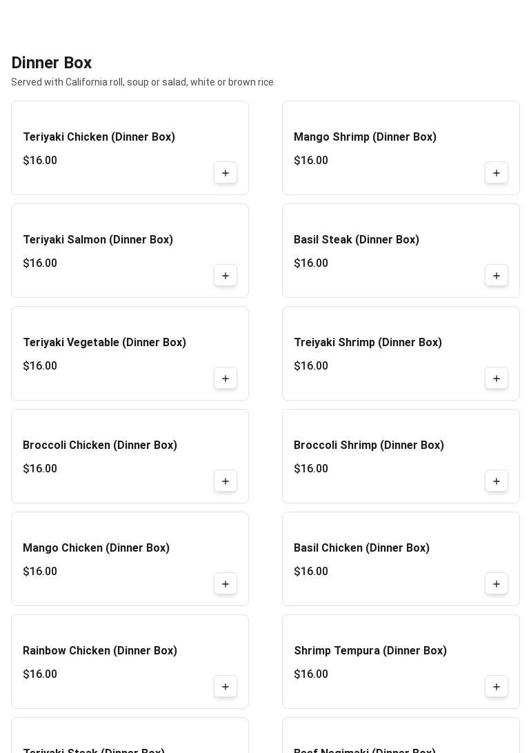
Task: Open Teriyaki Chicken (Dinner Box) item title
Action: 99,137
